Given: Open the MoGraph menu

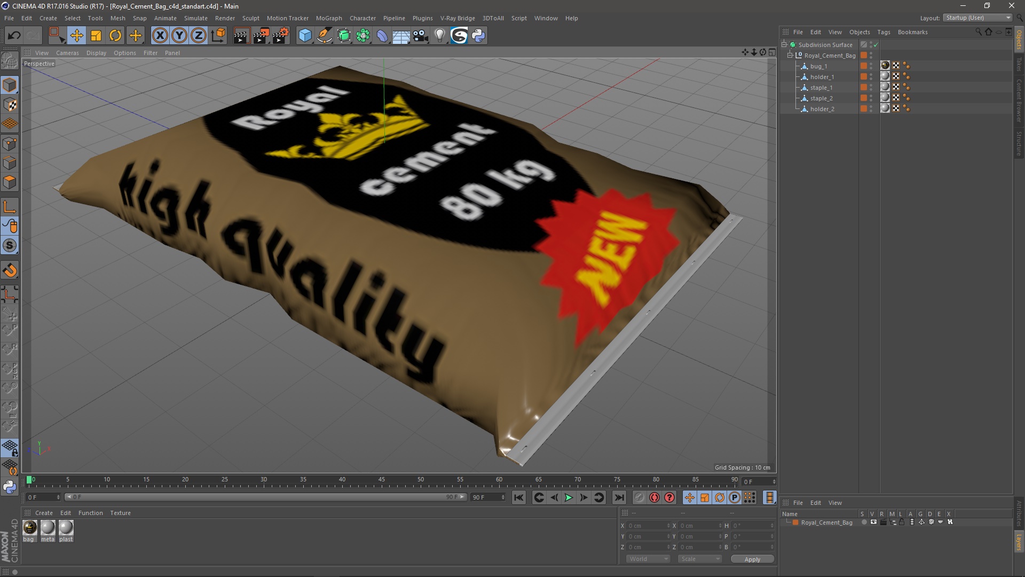Looking at the screenshot, I should 329,18.
